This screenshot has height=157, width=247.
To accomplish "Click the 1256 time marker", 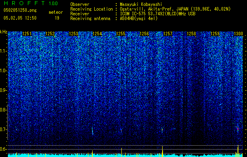I will pos(144,34).
